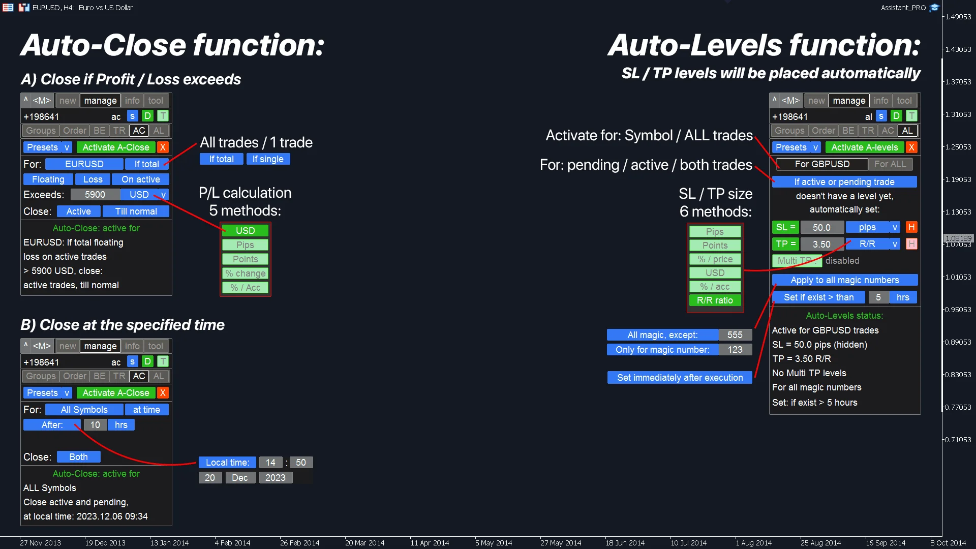The height and width of the screenshot is (549, 976).
Task: Switch to the 'info' tab in bottom-left panel
Action: pos(132,346)
